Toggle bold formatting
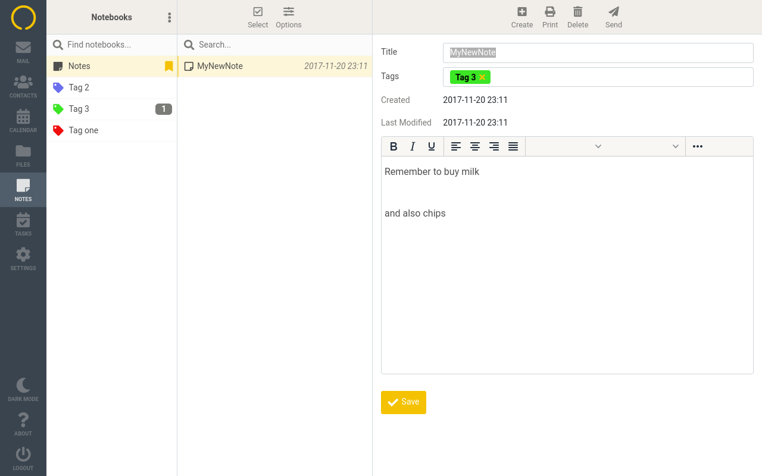This screenshot has height=476, width=762. click(x=394, y=146)
